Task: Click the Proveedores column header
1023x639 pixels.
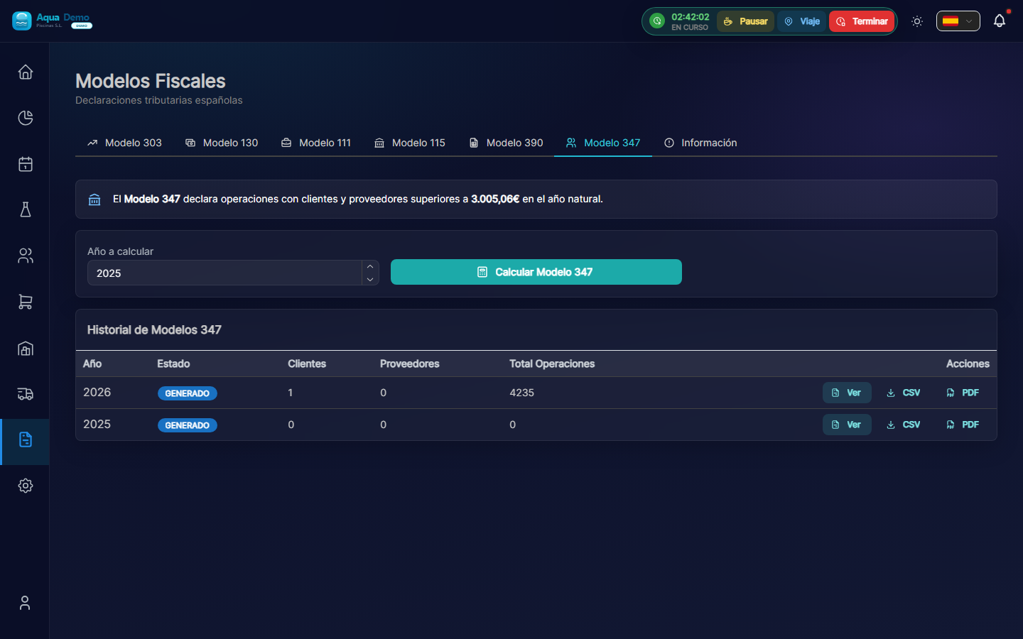Action: click(x=410, y=364)
